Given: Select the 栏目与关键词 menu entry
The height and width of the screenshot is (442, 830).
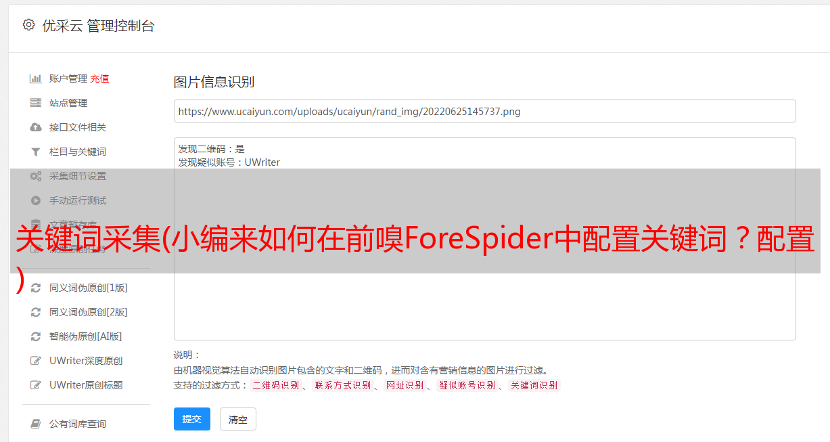Looking at the screenshot, I should coord(78,152).
